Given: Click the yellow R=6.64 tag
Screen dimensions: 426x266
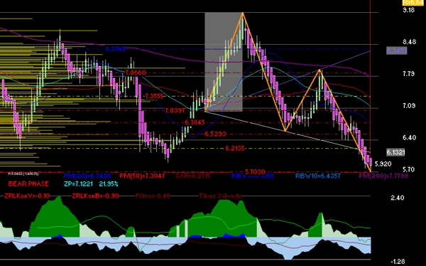Looking at the screenshot, I should [x=414, y=2].
